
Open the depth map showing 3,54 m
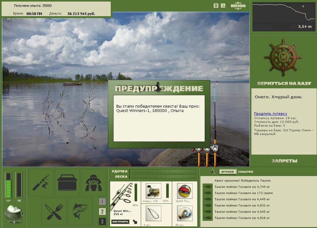tap(284, 17)
